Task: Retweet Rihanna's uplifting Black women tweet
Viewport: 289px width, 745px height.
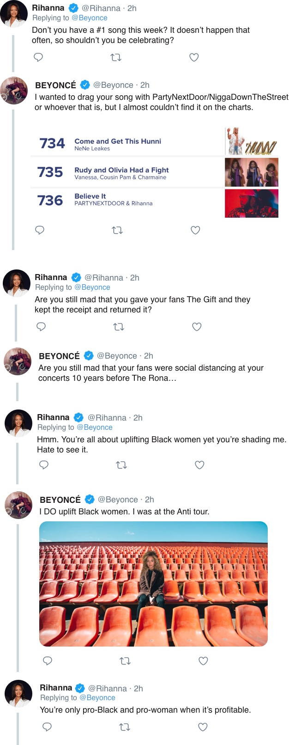Action: coord(121,465)
